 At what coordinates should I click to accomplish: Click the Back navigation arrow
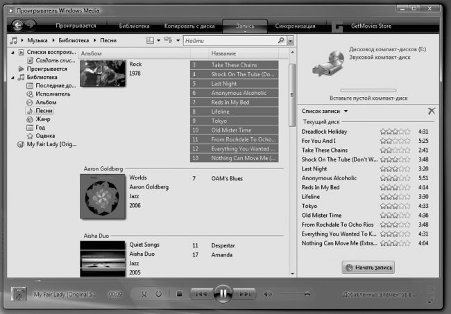click(18, 26)
